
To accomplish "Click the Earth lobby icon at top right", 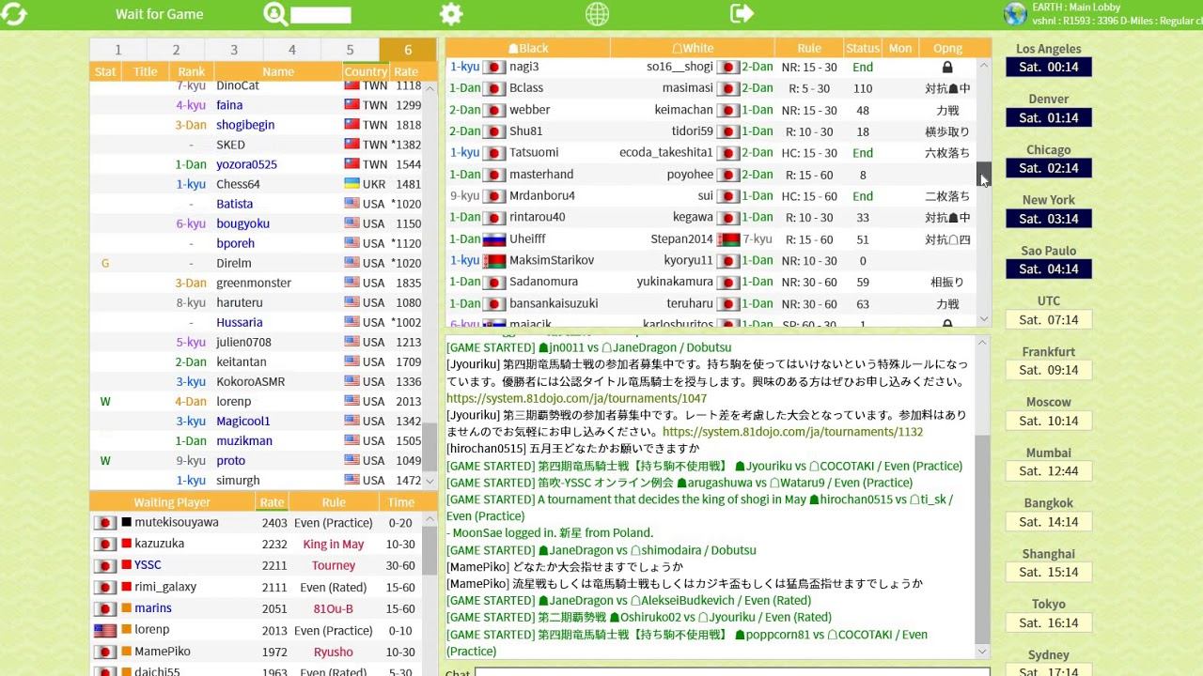I will click(x=1015, y=13).
